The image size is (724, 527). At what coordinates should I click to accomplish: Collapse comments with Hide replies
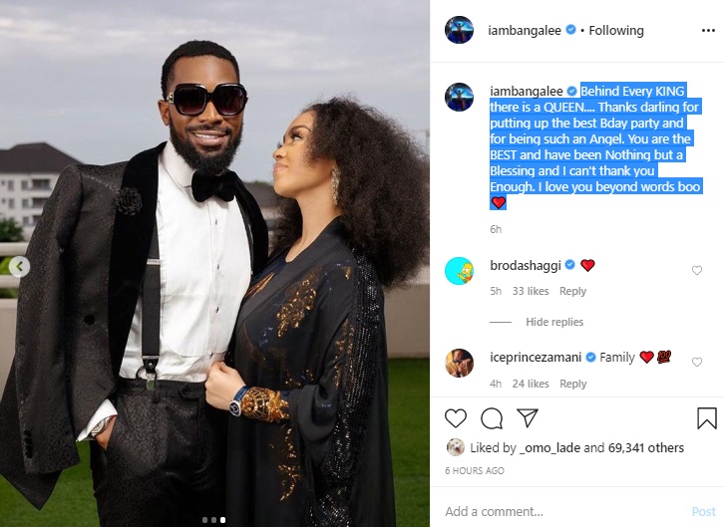coord(554,322)
